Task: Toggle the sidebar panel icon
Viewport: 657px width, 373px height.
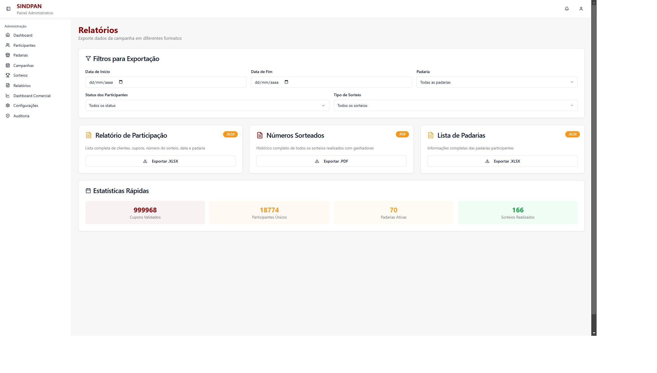Action: [x=8, y=9]
